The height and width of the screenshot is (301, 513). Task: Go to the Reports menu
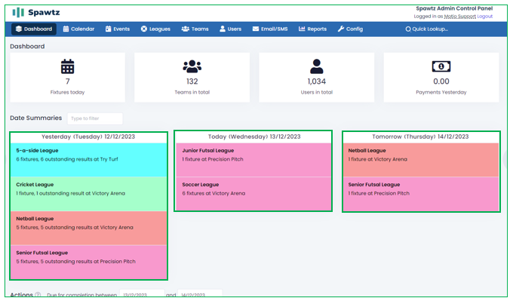[x=312, y=29]
